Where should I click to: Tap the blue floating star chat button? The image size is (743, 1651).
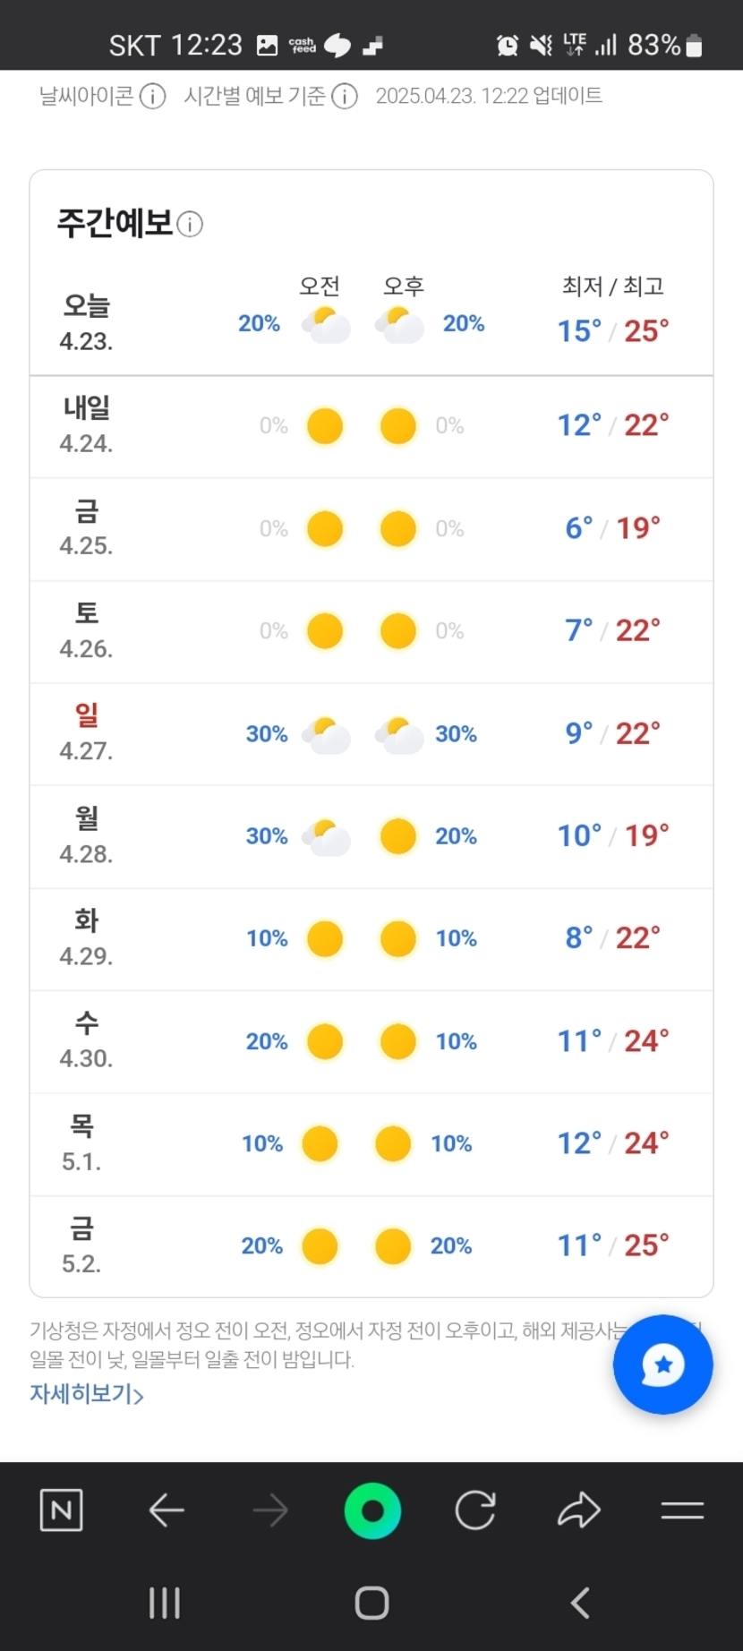(x=662, y=1364)
